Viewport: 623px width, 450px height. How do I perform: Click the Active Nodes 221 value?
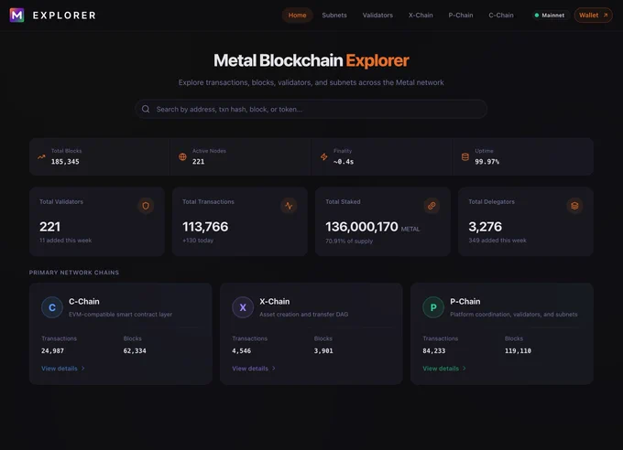click(x=198, y=162)
